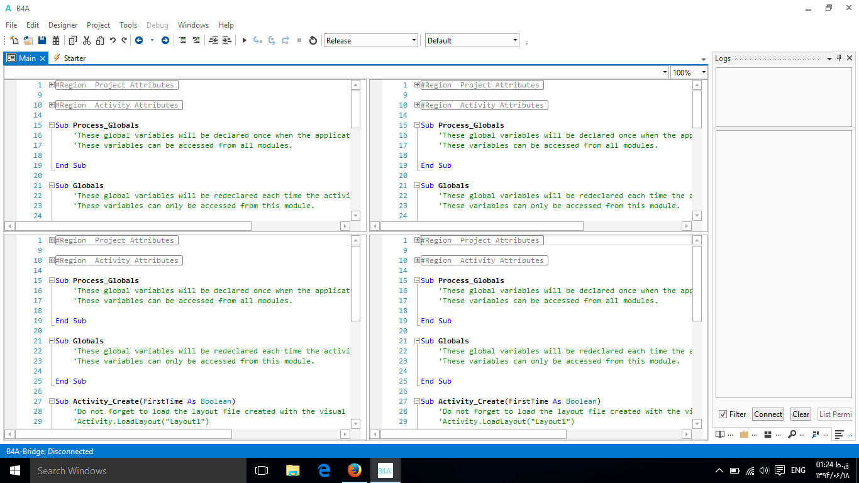Open the Release build configuration dropdown
This screenshot has height=483, width=859.
point(370,40)
